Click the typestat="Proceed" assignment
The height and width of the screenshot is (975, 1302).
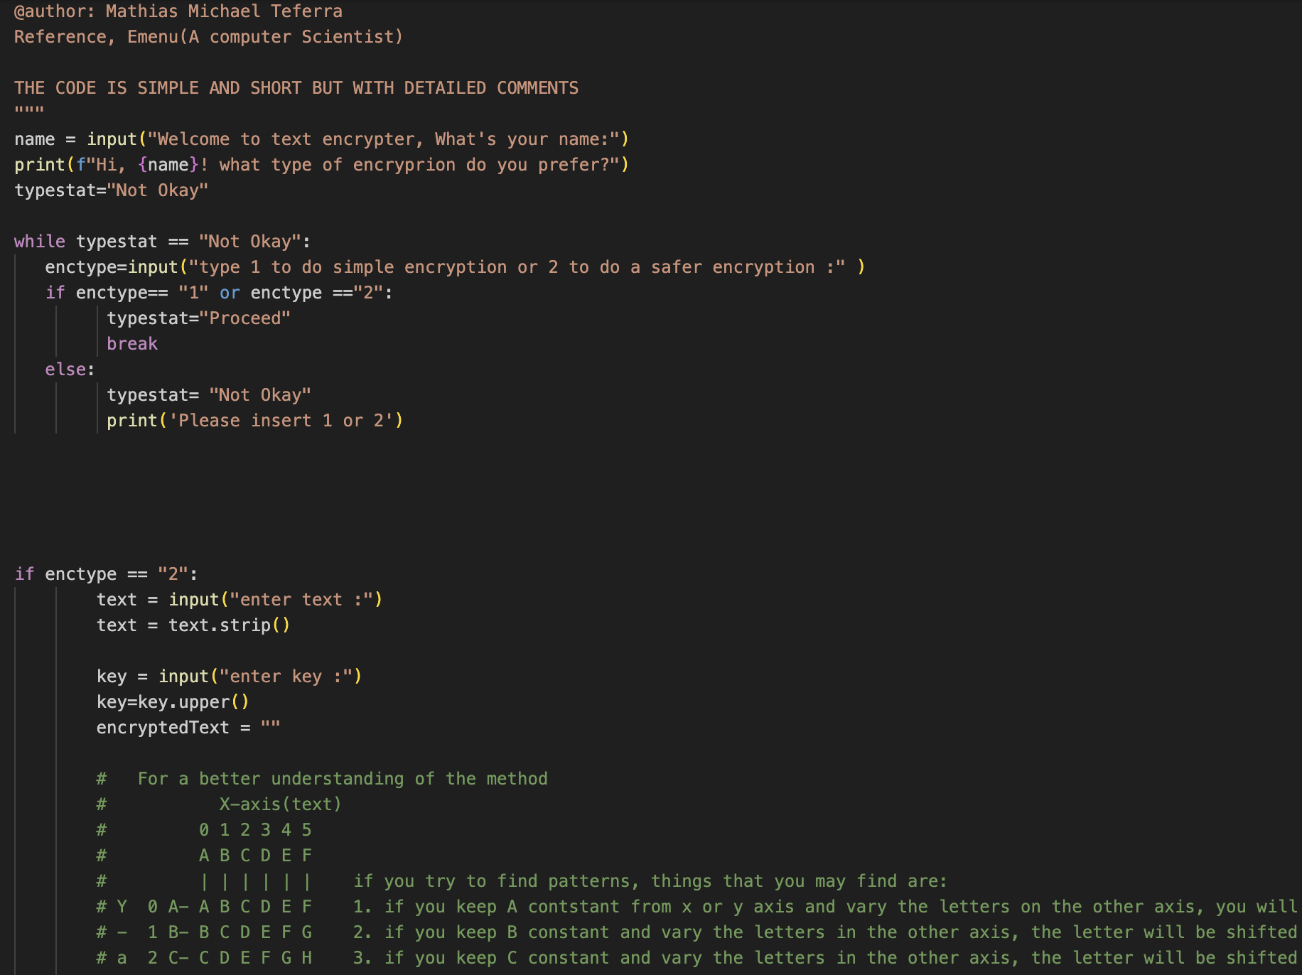198,318
